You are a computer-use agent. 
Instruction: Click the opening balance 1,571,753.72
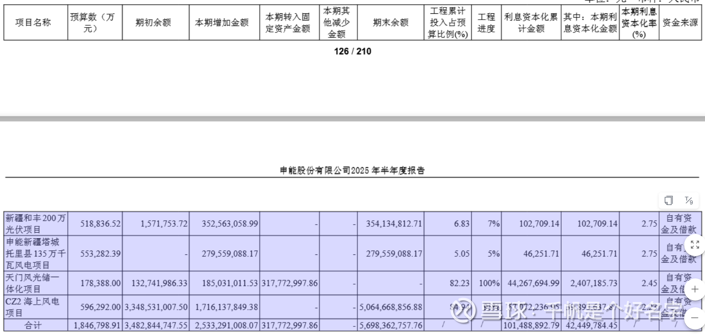164,223
